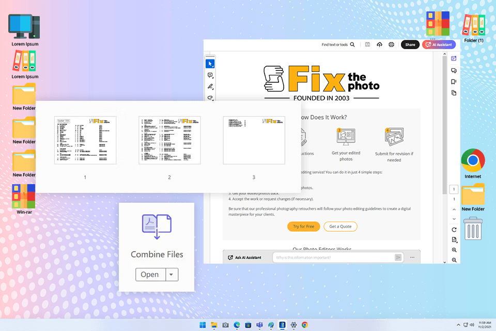Open the Camera app in taskbar

point(226,325)
